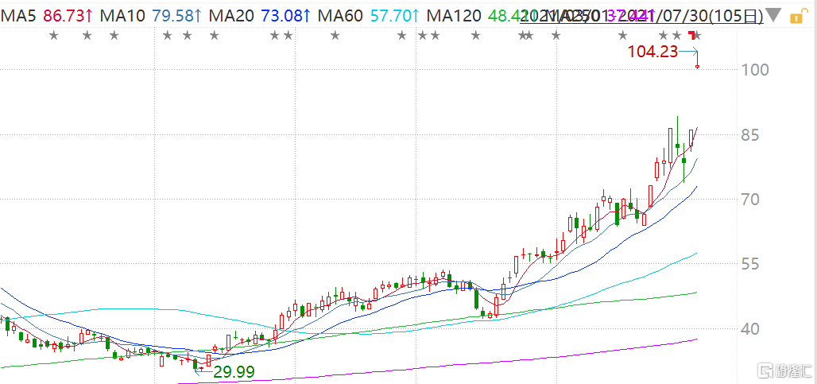Select the MA10 79.58 indicator label
Image resolution: width=817 pixels, height=384 pixels.
pos(150,16)
